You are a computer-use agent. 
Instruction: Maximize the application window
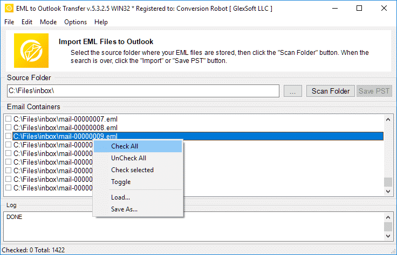359,8
